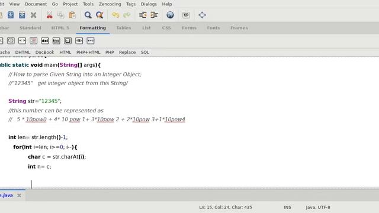Select the Formatting tab

tap(92, 28)
